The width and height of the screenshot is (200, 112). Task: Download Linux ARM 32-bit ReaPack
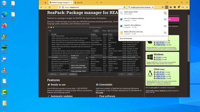pos(160,76)
